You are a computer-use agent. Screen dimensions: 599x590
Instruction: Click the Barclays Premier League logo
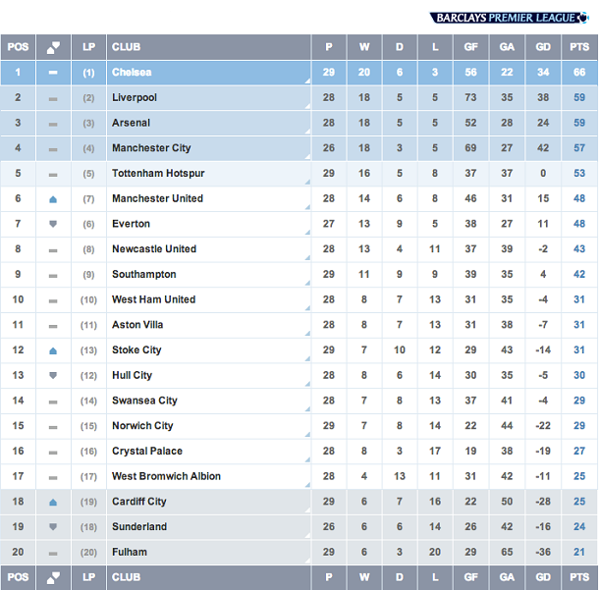click(x=509, y=18)
